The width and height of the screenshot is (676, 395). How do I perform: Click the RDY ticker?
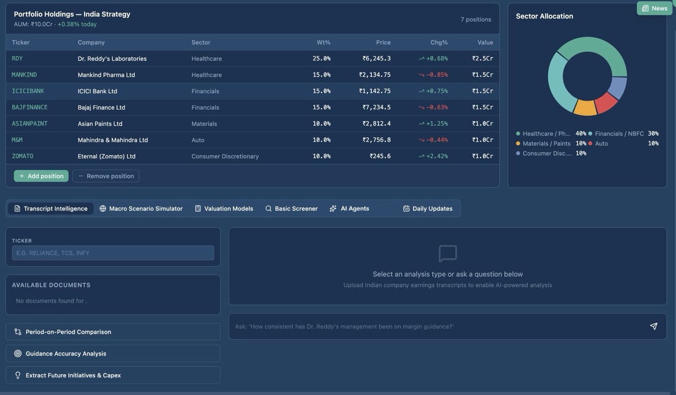(17, 59)
